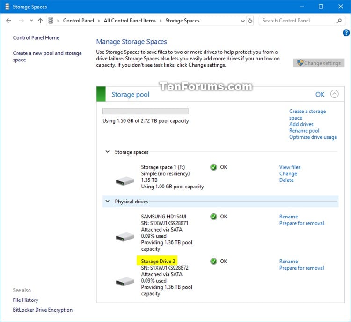
Task: Open BitLocker Drive Encryption link
Action: coord(43,310)
